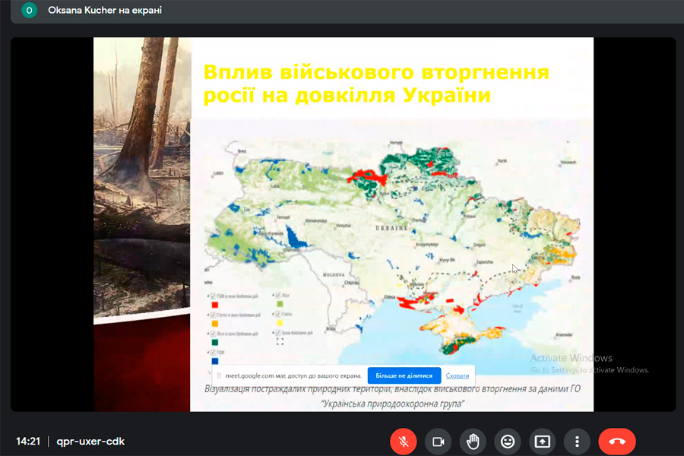Click the 'meet.google.com має доступ' notice text

293,375
